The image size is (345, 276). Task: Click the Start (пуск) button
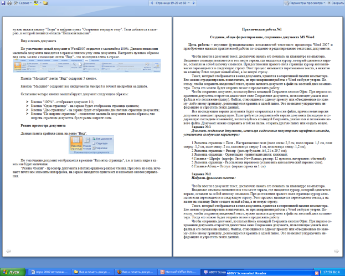13,272
